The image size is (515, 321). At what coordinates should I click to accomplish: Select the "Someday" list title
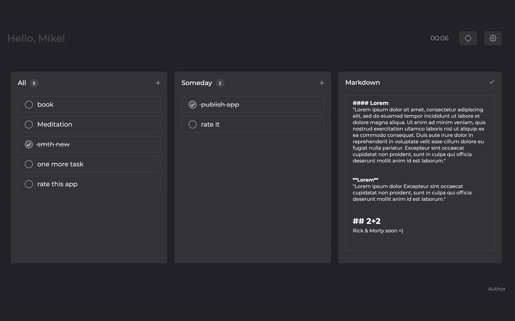click(x=197, y=83)
